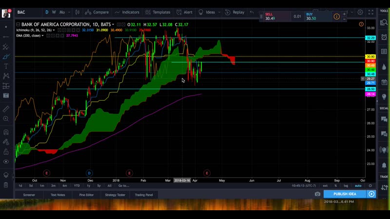The image size is (390, 219).
Task: Hide all drawing tools with eye icon
Action: 6,162
